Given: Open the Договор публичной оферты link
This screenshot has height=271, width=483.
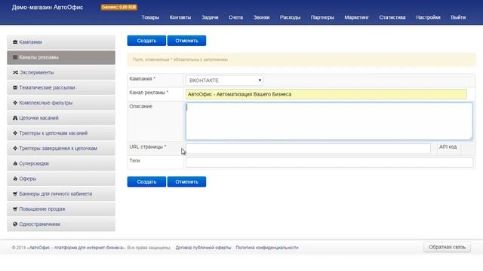Looking at the screenshot, I should coord(203,248).
